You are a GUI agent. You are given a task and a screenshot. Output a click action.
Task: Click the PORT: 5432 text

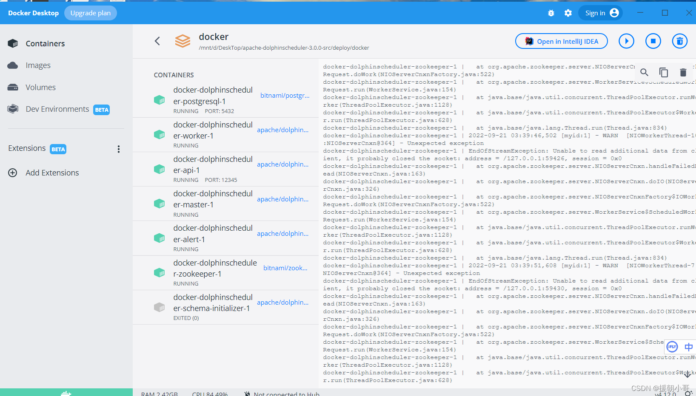[220, 111]
